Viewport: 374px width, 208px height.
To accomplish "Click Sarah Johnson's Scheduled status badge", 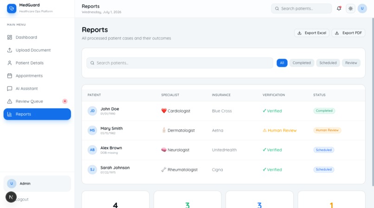I will [324, 170].
